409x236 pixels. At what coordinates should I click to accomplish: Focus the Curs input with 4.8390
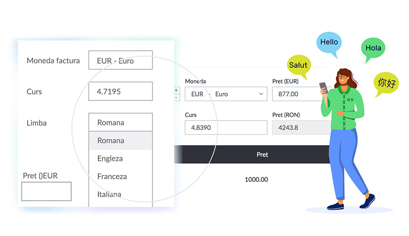pos(226,127)
